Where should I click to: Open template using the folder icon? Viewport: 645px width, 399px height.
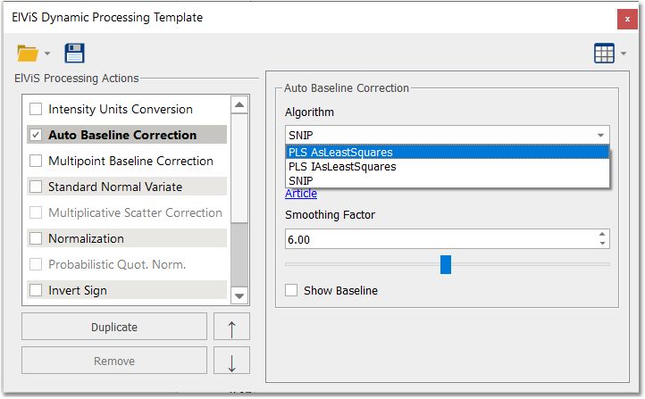point(28,54)
